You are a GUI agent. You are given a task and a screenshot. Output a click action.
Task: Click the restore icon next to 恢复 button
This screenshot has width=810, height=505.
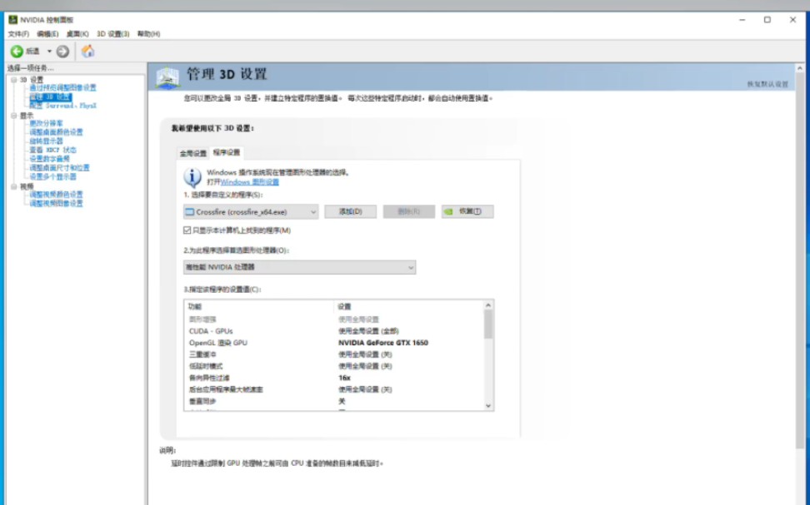pyautogui.click(x=450, y=210)
